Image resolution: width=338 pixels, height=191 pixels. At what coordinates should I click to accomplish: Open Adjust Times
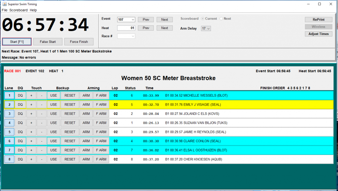(319, 34)
